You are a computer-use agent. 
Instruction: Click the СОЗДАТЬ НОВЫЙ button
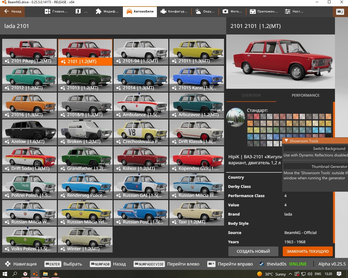pyautogui.click(x=253, y=251)
